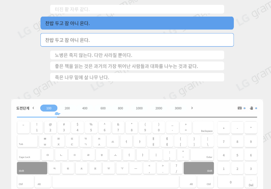Select the 200 challenge level
Screen dimensions: 271x189
point(67,108)
